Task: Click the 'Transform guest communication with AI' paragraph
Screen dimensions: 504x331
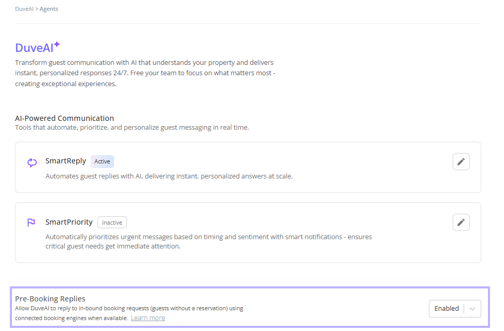Action: [x=145, y=73]
